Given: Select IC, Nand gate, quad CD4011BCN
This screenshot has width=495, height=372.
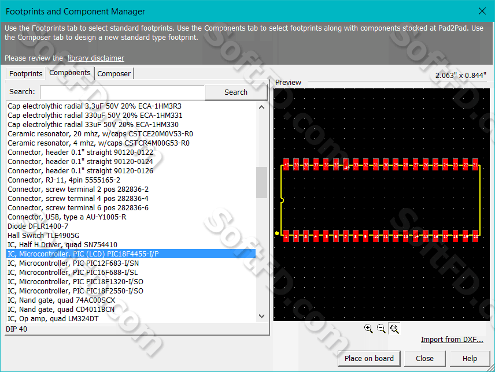Looking at the screenshot, I should (x=131, y=310).
